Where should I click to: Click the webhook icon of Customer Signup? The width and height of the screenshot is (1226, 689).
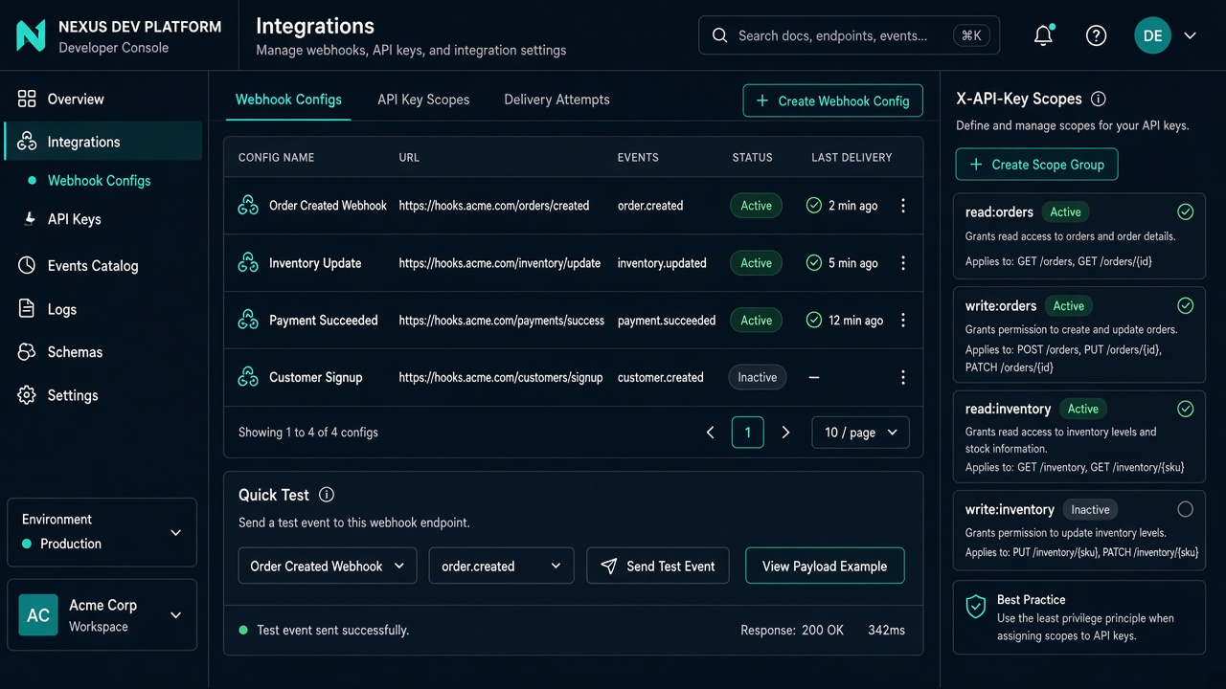point(248,378)
